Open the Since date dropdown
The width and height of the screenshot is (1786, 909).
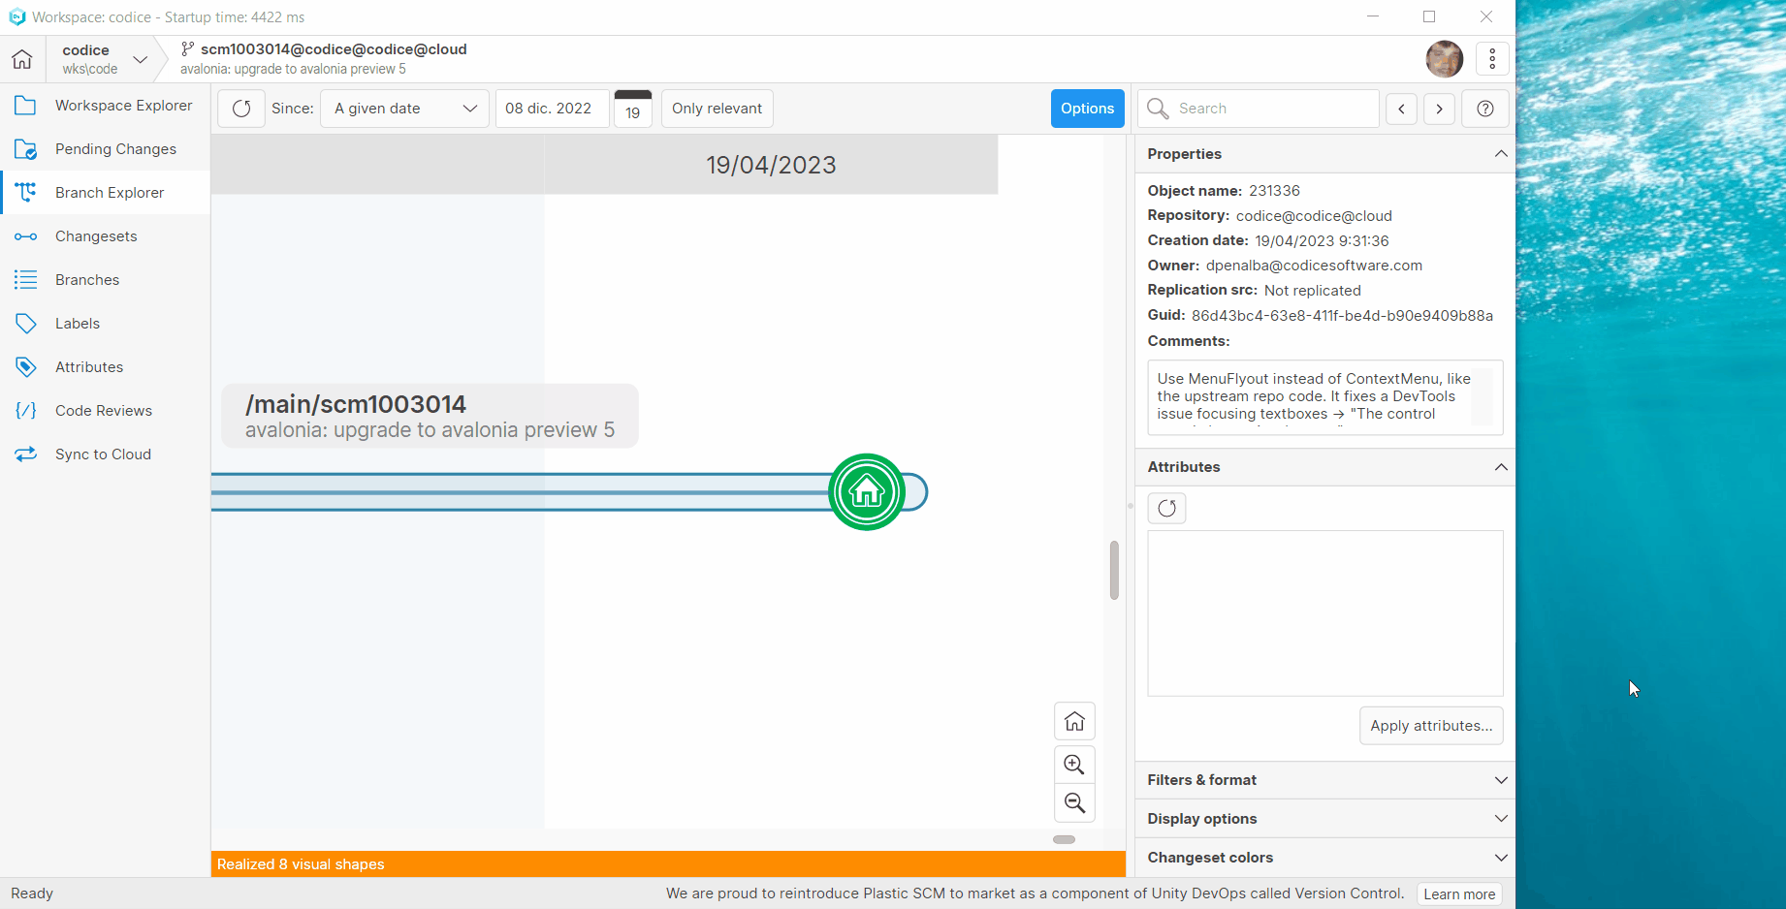coord(403,108)
